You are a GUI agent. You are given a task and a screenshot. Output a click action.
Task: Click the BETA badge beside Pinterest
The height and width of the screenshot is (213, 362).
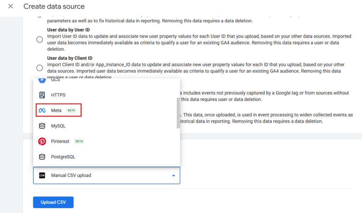[79, 141]
